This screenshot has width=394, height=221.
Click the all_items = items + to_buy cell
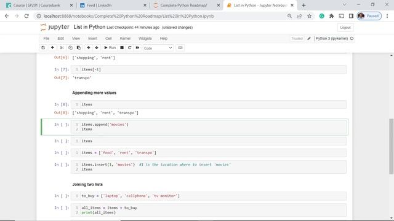click(x=209, y=210)
